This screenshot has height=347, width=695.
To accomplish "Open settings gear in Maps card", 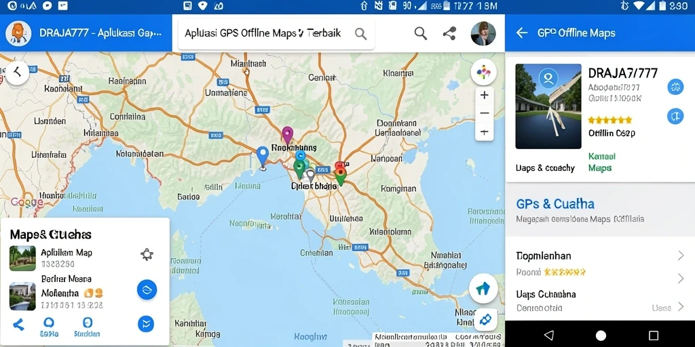I will point(147,254).
